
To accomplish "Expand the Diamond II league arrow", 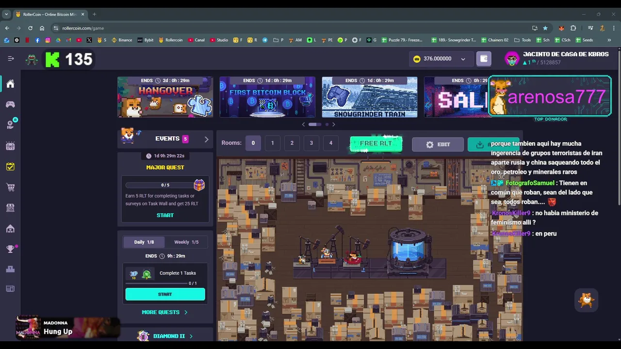I will pos(191,336).
